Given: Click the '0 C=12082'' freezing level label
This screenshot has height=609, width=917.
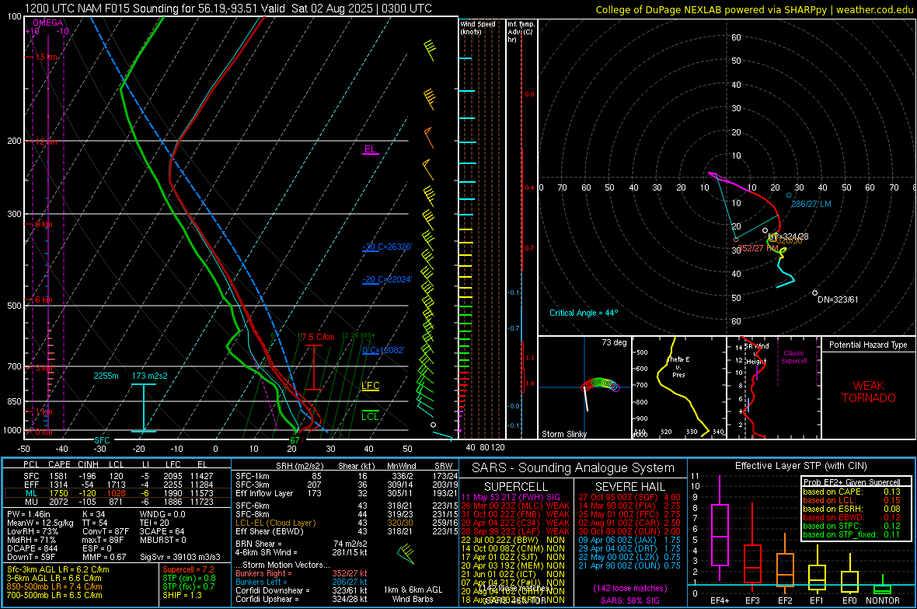Looking at the screenshot, I should 383,350.
